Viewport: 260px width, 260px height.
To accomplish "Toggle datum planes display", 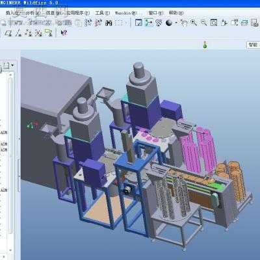I will click(8, 33).
